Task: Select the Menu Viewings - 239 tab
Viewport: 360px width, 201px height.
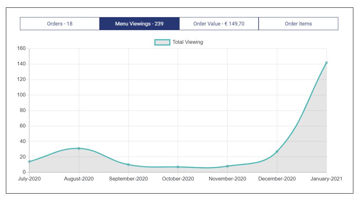Action: tap(139, 24)
